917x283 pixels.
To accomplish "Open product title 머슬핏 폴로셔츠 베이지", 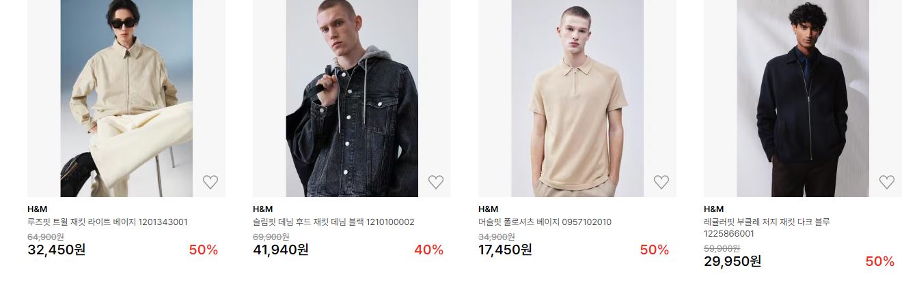I will pos(545,222).
